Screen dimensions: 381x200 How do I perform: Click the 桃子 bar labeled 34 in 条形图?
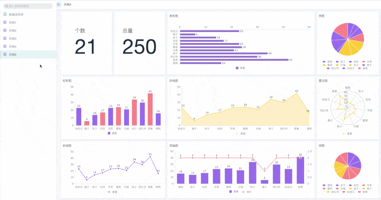(x=224, y=54)
